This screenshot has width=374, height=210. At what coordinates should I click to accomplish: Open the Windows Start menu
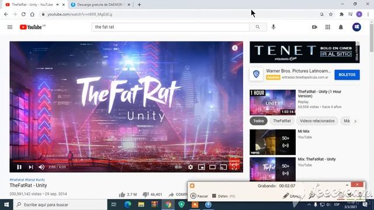[6, 205]
